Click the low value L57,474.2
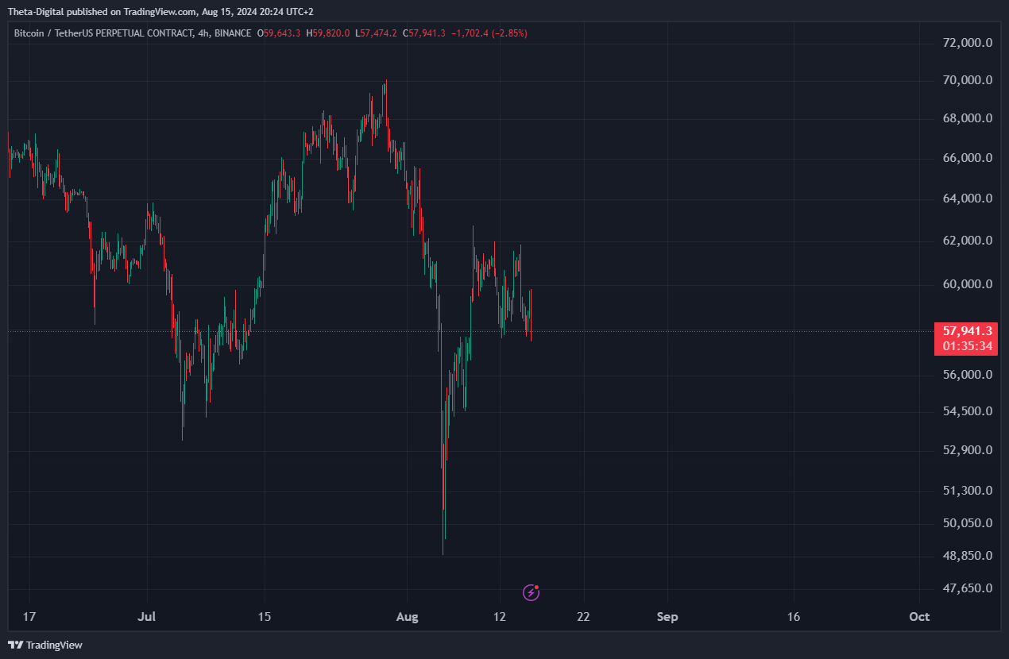Image resolution: width=1009 pixels, height=659 pixels. pyautogui.click(x=377, y=33)
